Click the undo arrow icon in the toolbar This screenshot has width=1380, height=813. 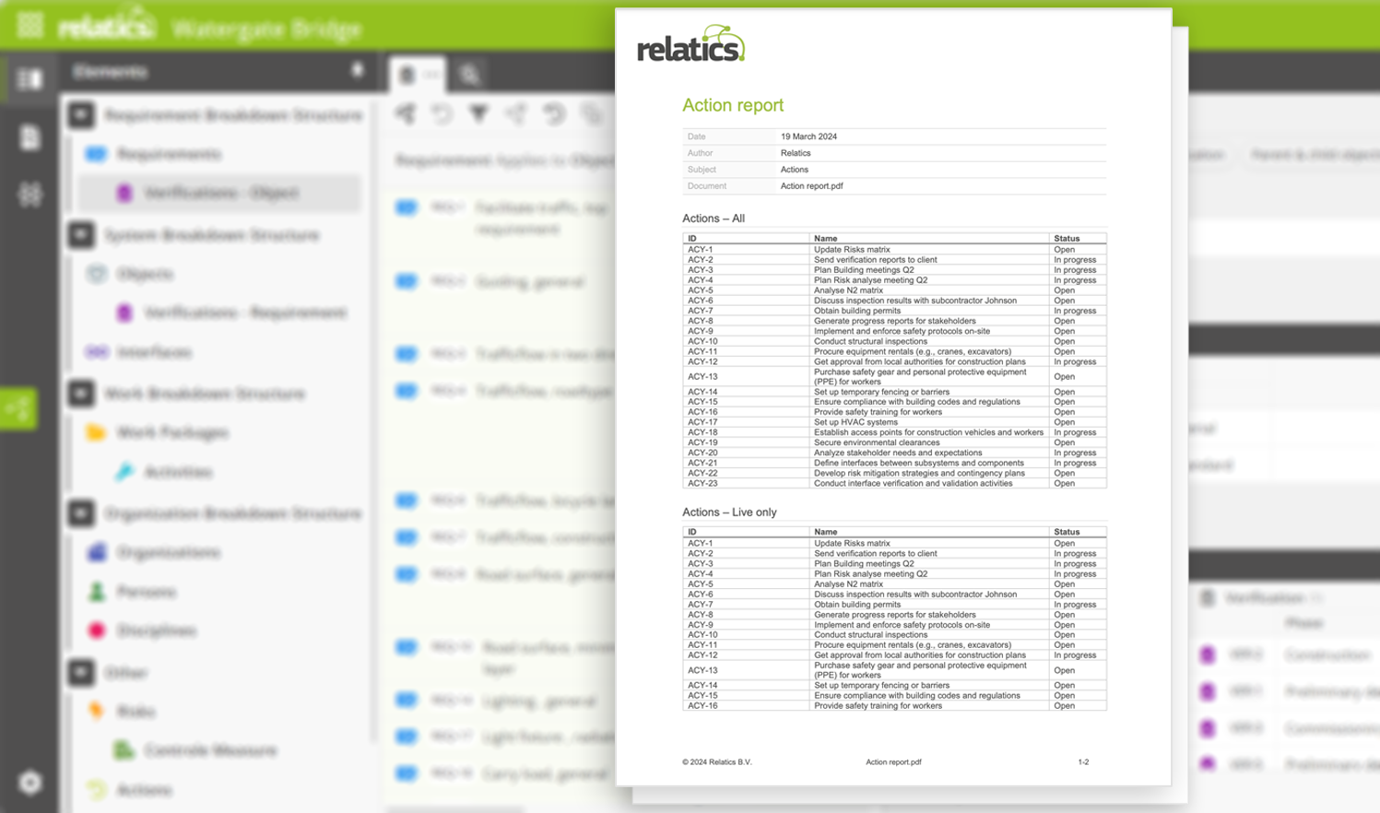click(443, 114)
